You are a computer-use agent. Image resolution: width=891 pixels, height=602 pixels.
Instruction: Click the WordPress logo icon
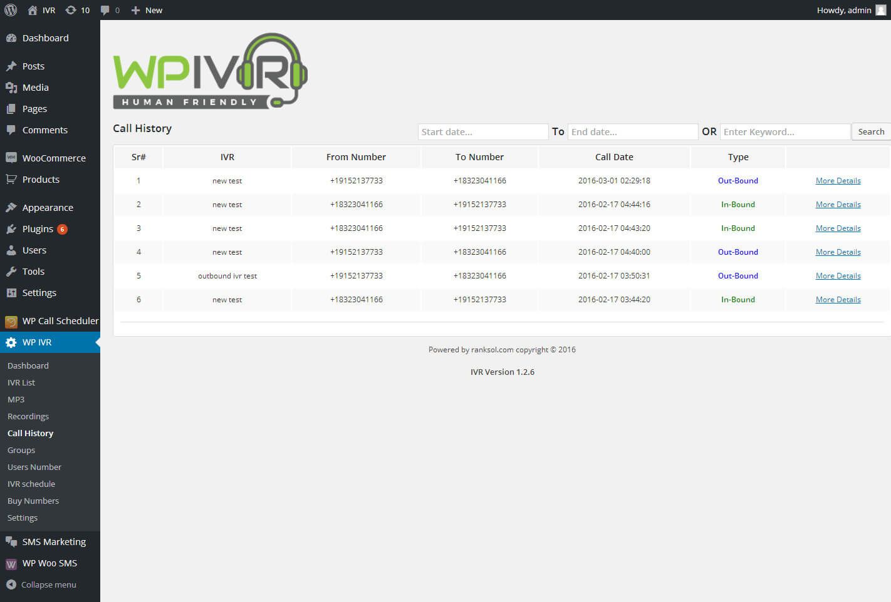(11, 10)
